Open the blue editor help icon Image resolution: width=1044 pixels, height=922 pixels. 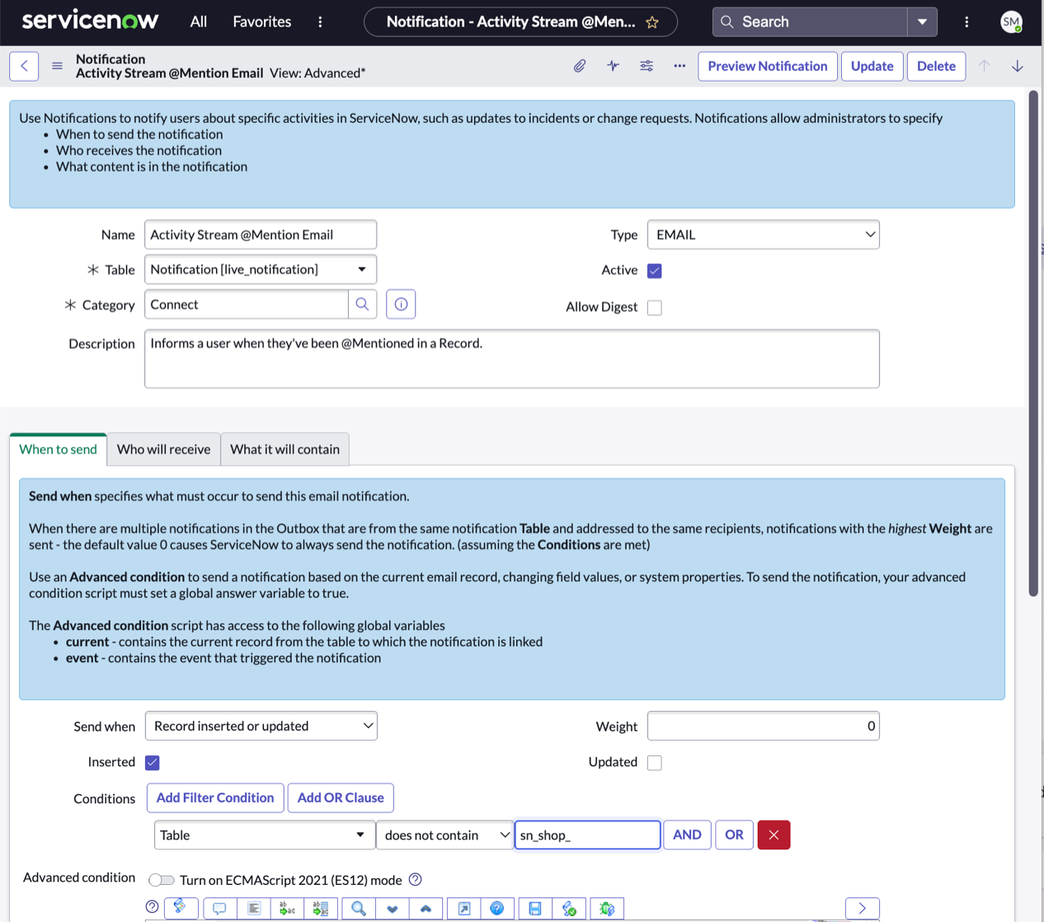[x=497, y=908]
